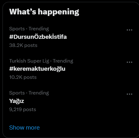
Task: Select the Sports label above Yağız
Action: 17,93
